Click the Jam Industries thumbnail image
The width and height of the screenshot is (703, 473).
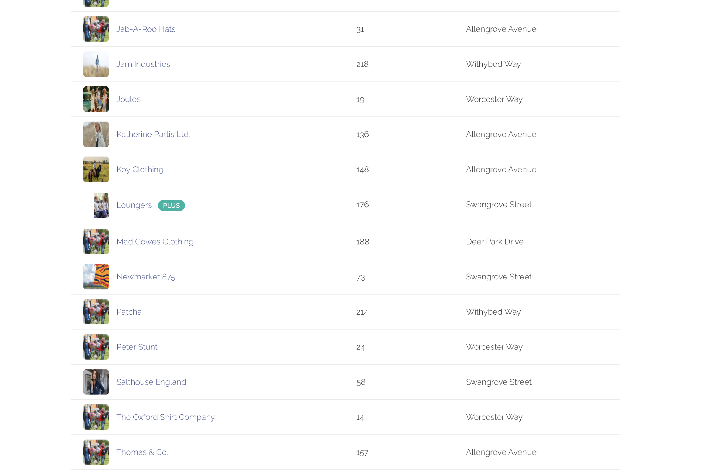(96, 64)
